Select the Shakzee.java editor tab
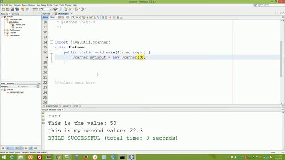285x160 pixels. [x=63, y=14]
